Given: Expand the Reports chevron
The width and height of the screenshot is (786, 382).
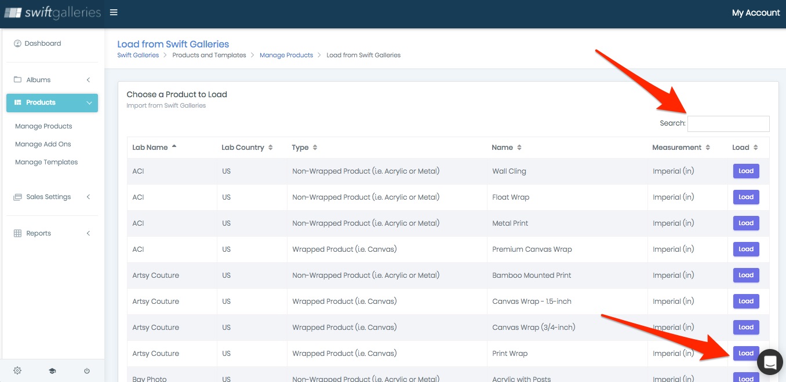Looking at the screenshot, I should point(89,233).
